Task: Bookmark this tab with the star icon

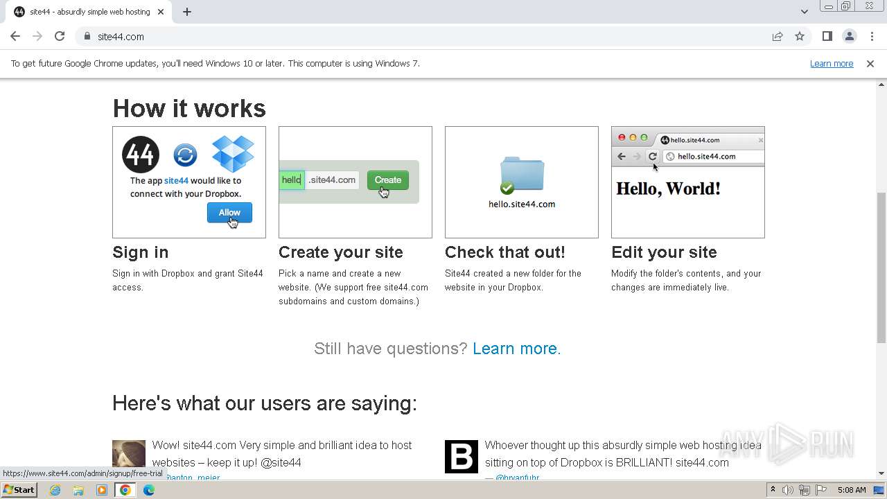Action: 800,36
